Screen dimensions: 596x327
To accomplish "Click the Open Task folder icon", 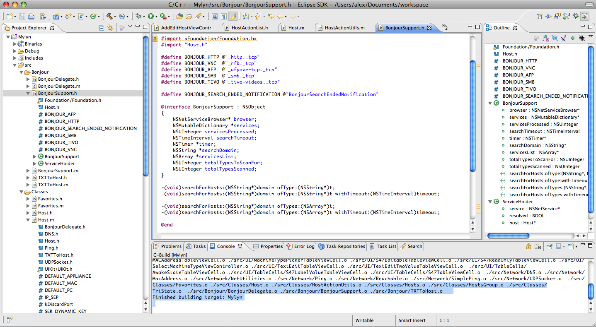I will [x=189, y=16].
